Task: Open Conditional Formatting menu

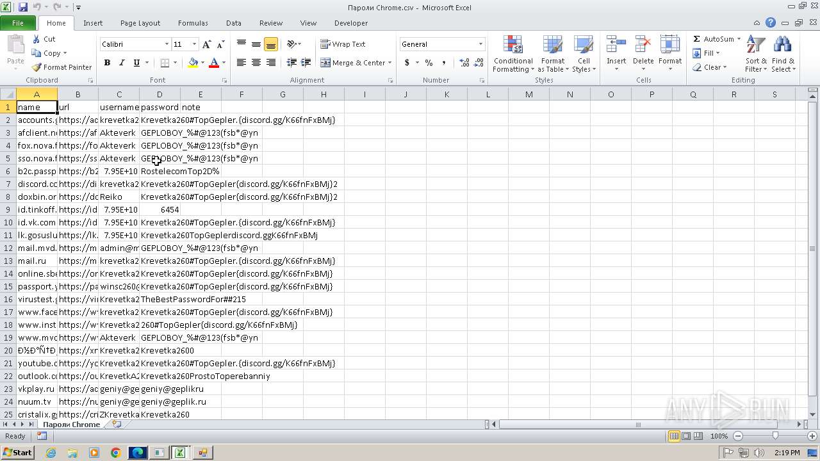Action: [513, 54]
